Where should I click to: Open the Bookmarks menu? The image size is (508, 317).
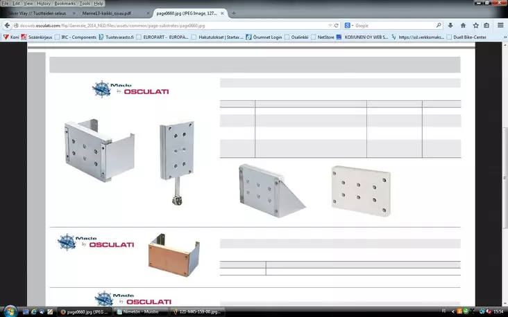pos(65,3)
